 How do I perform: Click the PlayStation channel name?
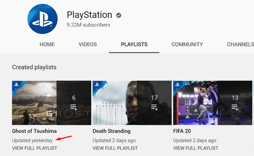click(90, 15)
